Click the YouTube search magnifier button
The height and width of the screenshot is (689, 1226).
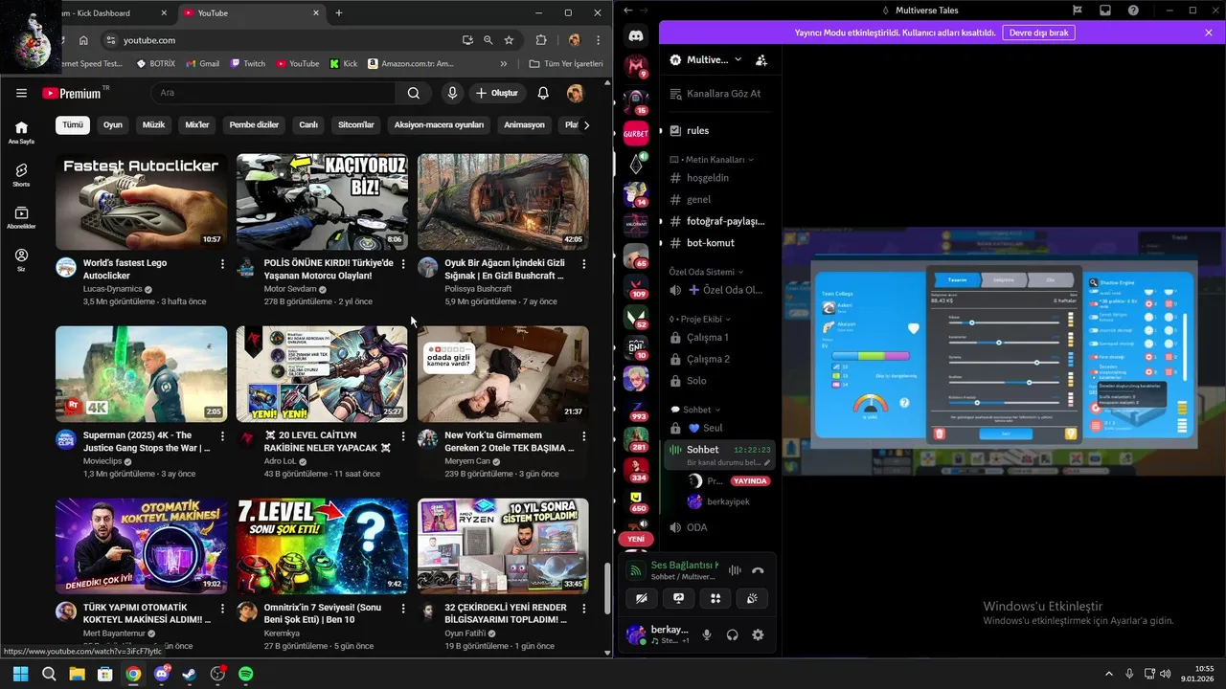[414, 93]
